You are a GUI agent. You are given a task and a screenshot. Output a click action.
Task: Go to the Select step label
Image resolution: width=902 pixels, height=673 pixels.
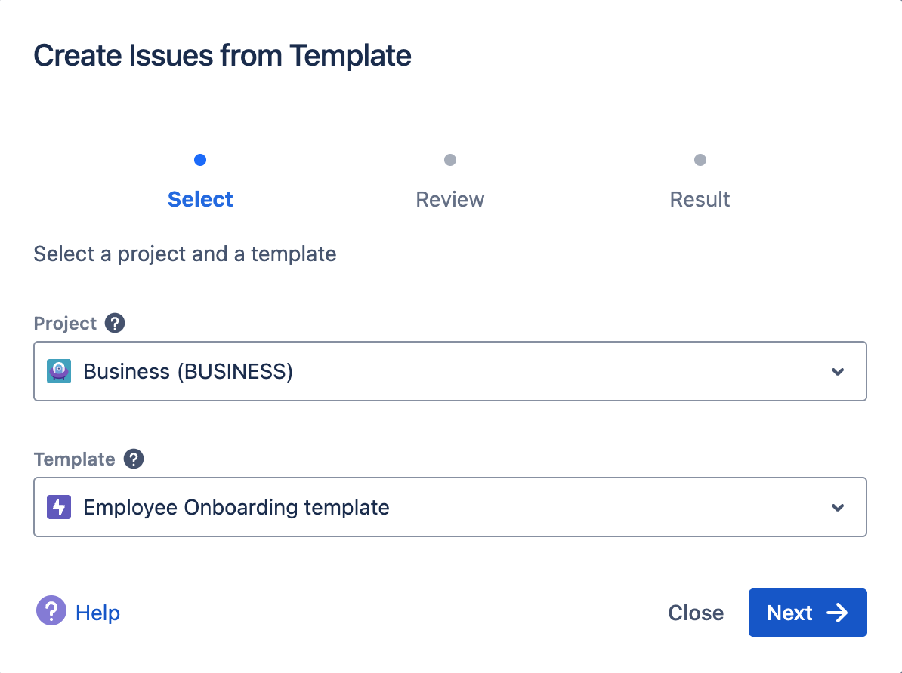(x=200, y=200)
